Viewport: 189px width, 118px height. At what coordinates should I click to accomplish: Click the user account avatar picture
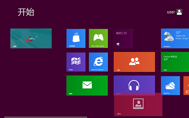179,12
